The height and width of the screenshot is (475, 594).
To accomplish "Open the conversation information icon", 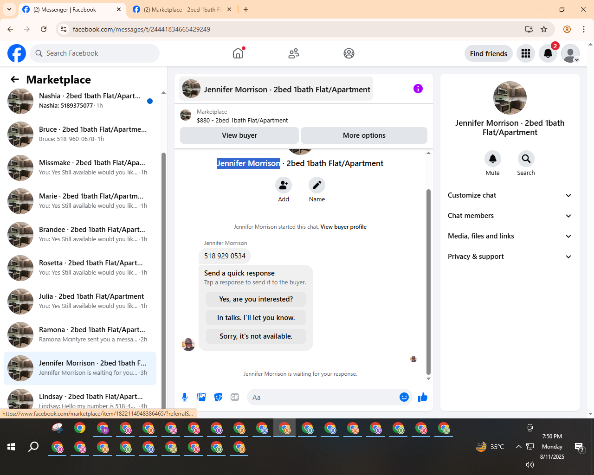I will [x=418, y=89].
